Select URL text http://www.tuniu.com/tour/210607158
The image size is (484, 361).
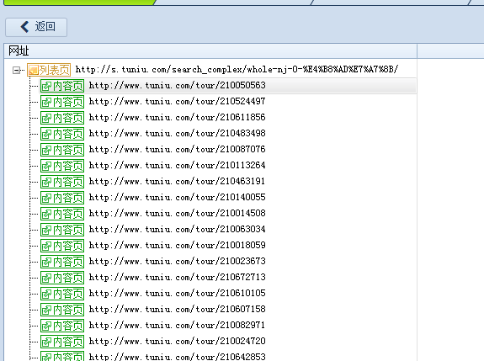click(x=177, y=310)
